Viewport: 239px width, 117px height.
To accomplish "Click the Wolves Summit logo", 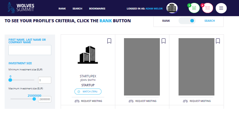I will click(x=21, y=8).
